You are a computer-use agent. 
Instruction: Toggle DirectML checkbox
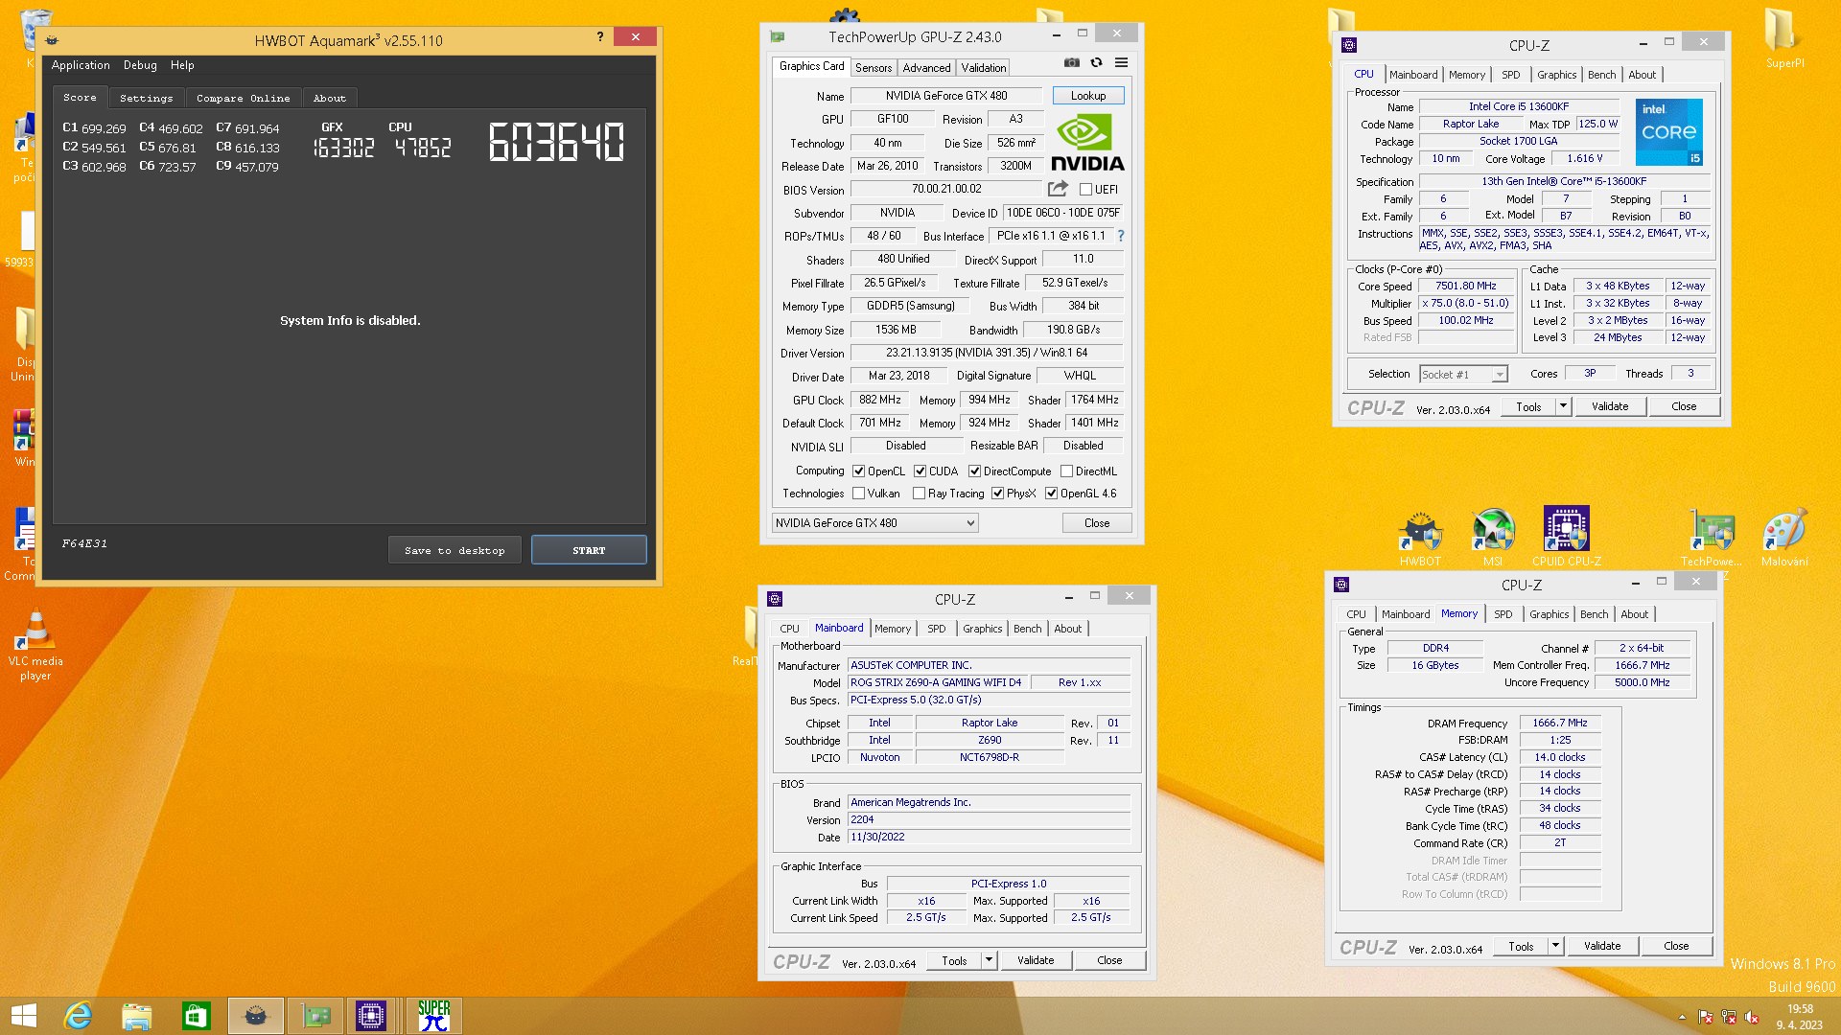1066,471
